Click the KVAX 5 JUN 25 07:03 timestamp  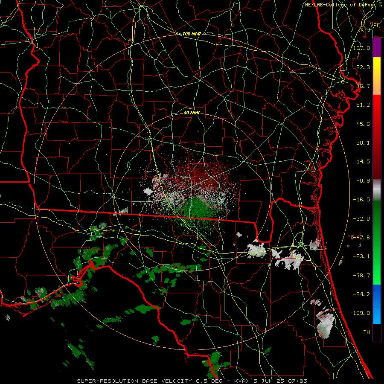pyautogui.click(x=271, y=381)
